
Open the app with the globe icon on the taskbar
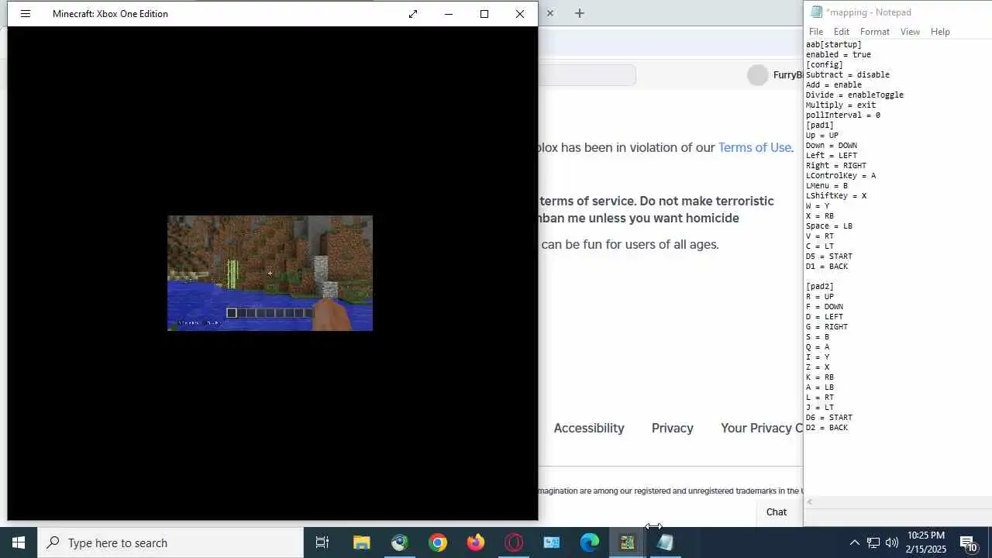tap(400, 542)
